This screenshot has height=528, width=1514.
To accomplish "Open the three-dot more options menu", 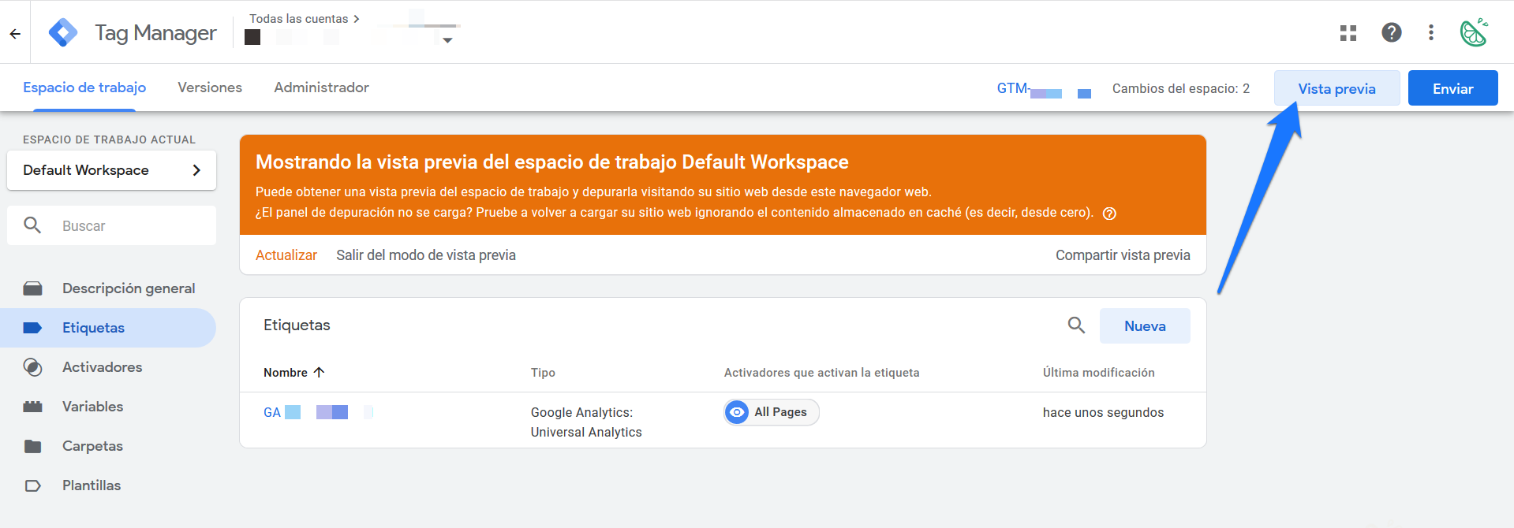I will tap(1430, 32).
